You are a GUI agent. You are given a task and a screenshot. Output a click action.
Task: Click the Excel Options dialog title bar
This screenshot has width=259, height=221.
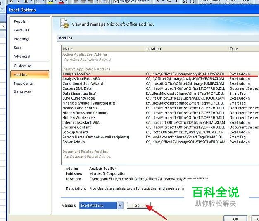[132, 10]
